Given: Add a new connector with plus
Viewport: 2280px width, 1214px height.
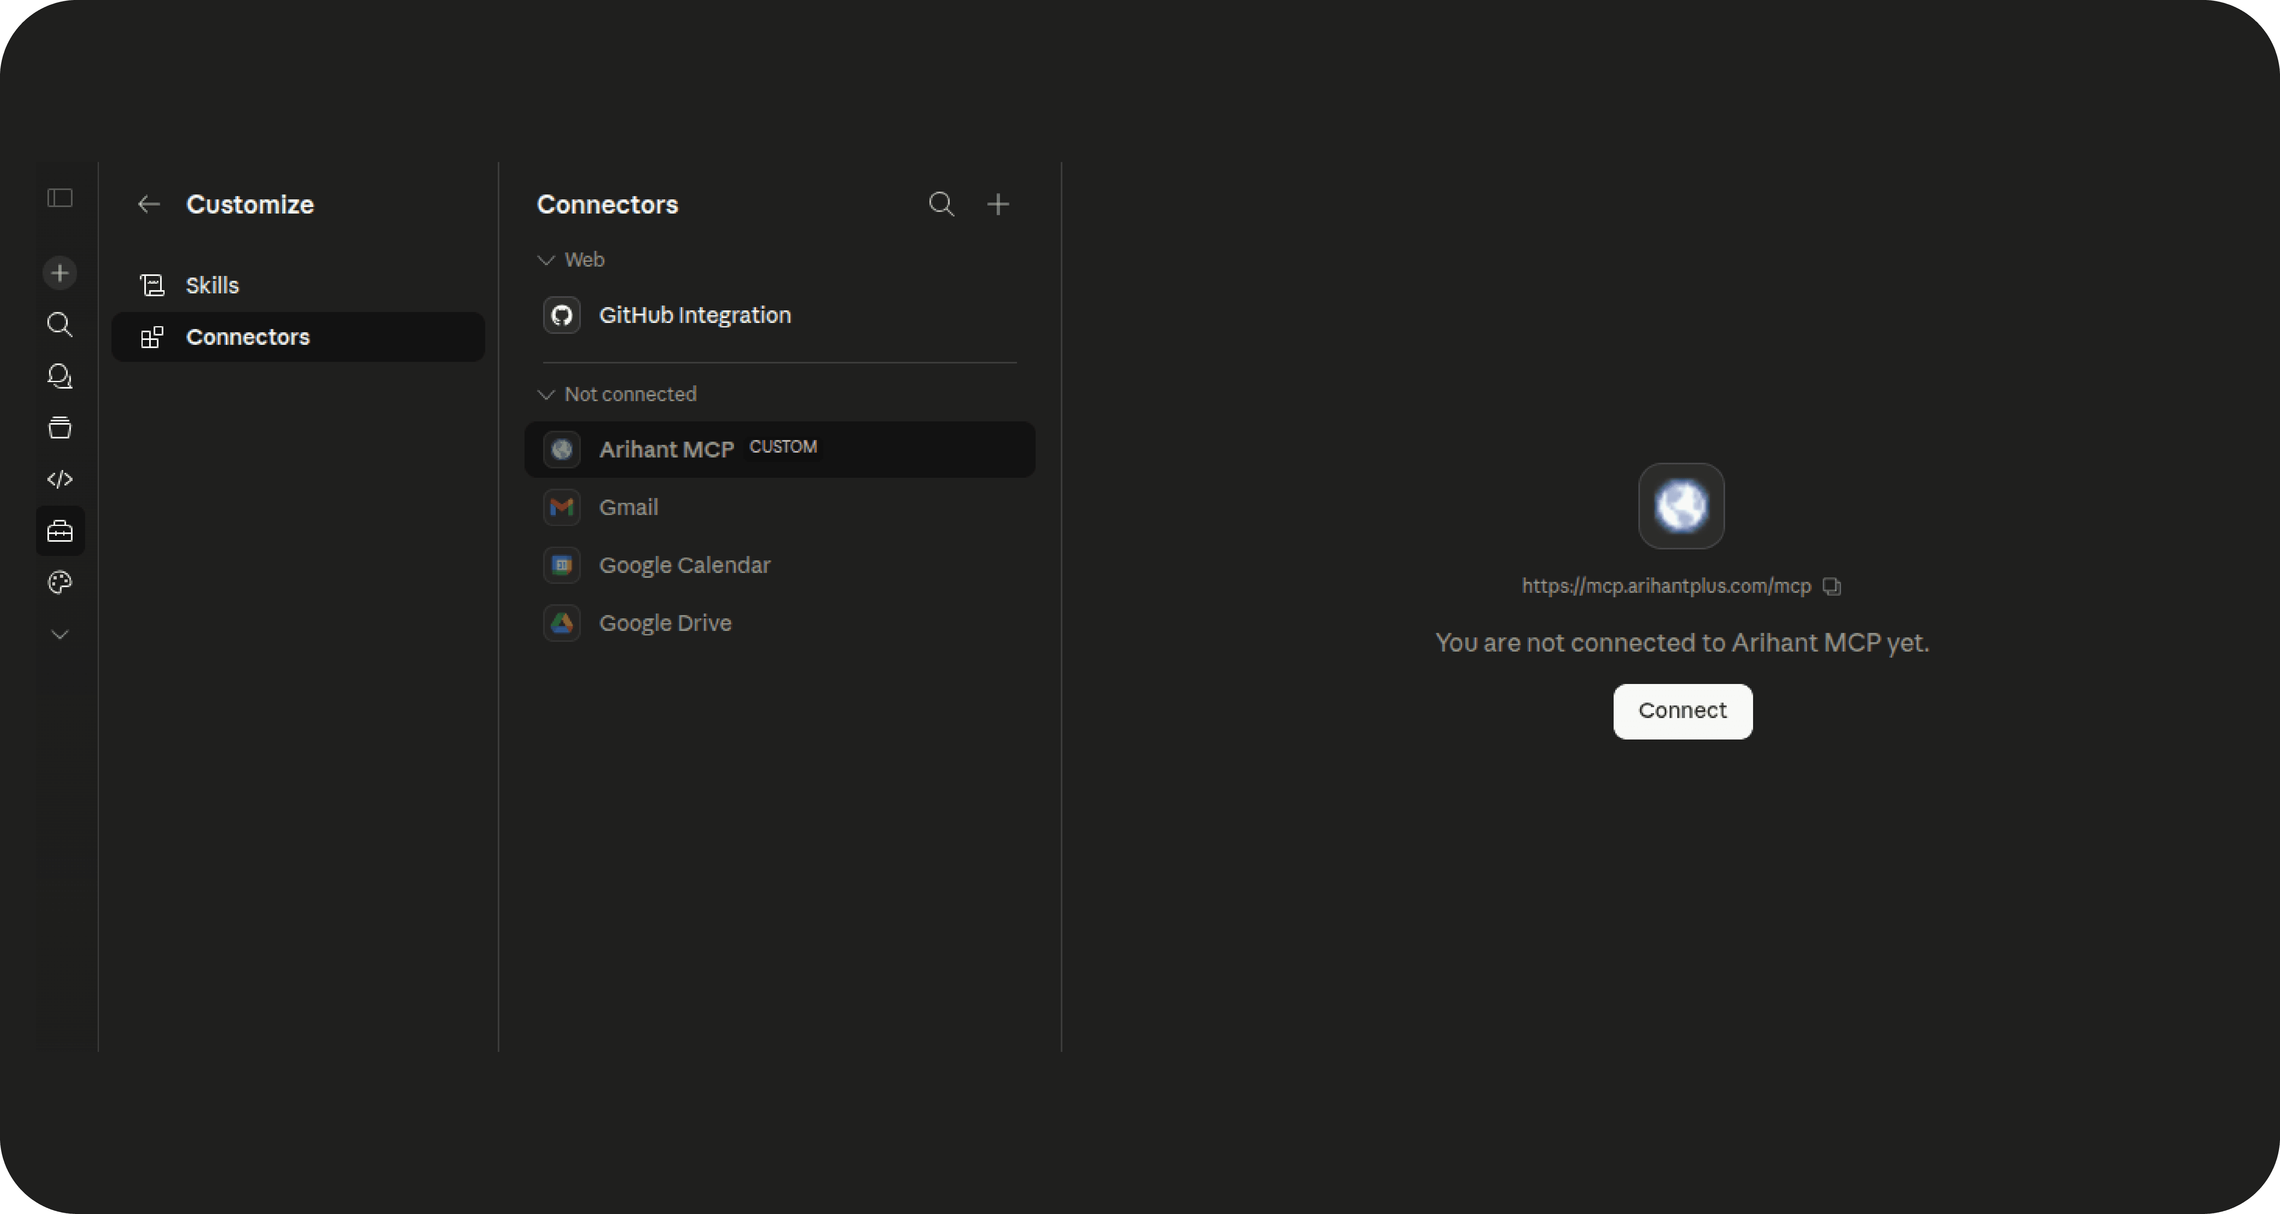Looking at the screenshot, I should point(998,204).
